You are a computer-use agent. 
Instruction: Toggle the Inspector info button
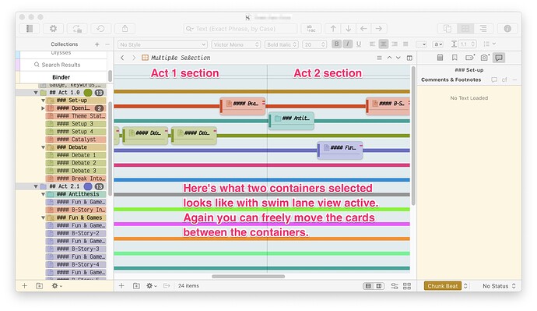pos(507,29)
